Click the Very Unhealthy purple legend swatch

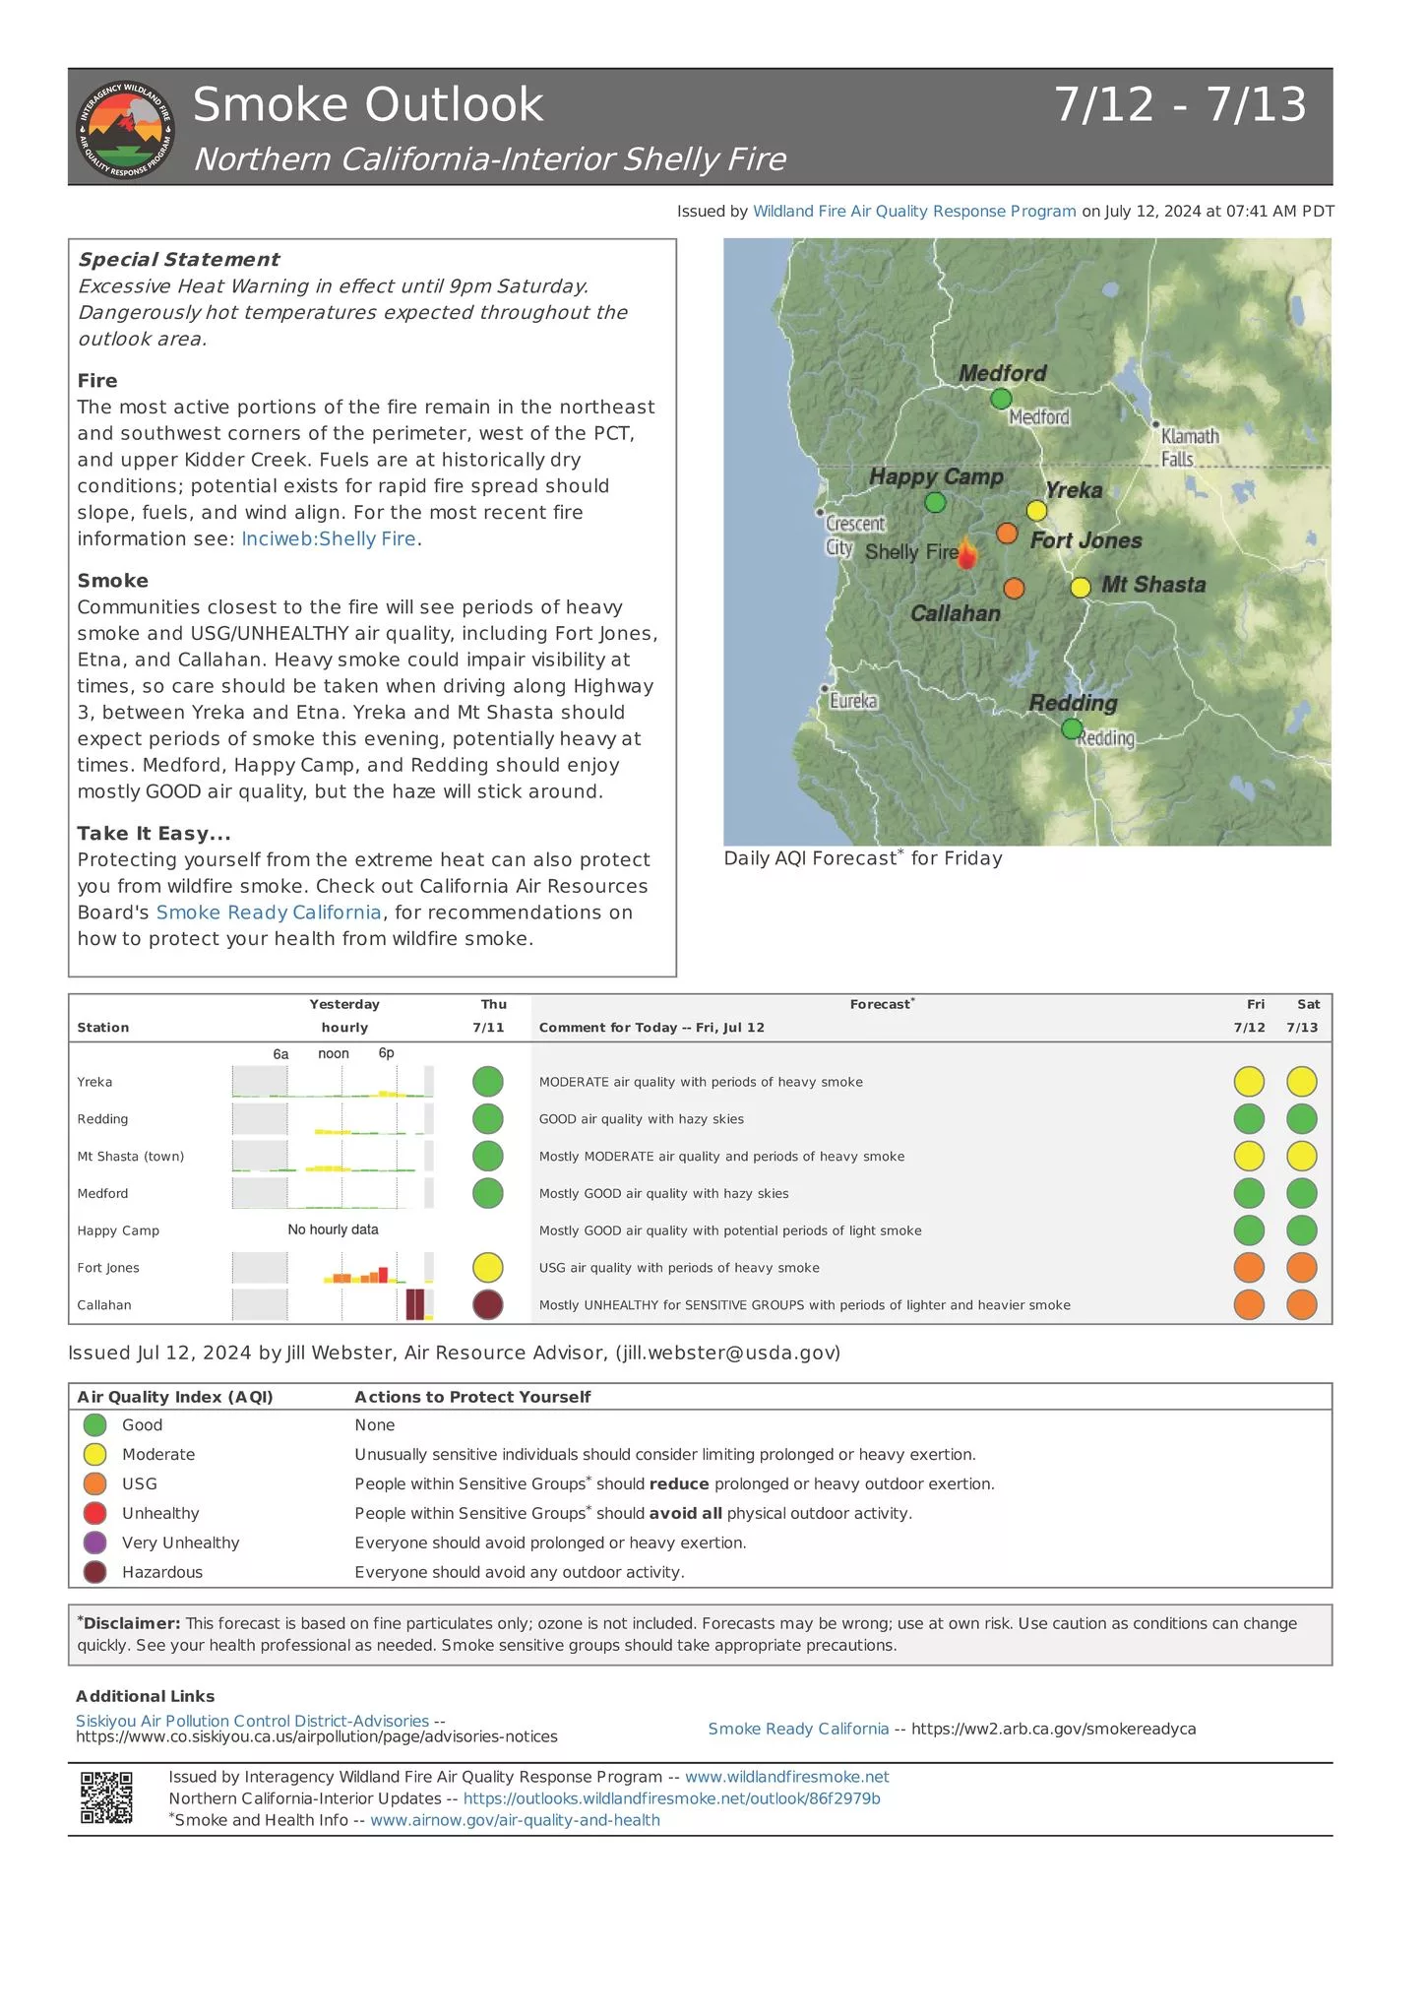(94, 1543)
